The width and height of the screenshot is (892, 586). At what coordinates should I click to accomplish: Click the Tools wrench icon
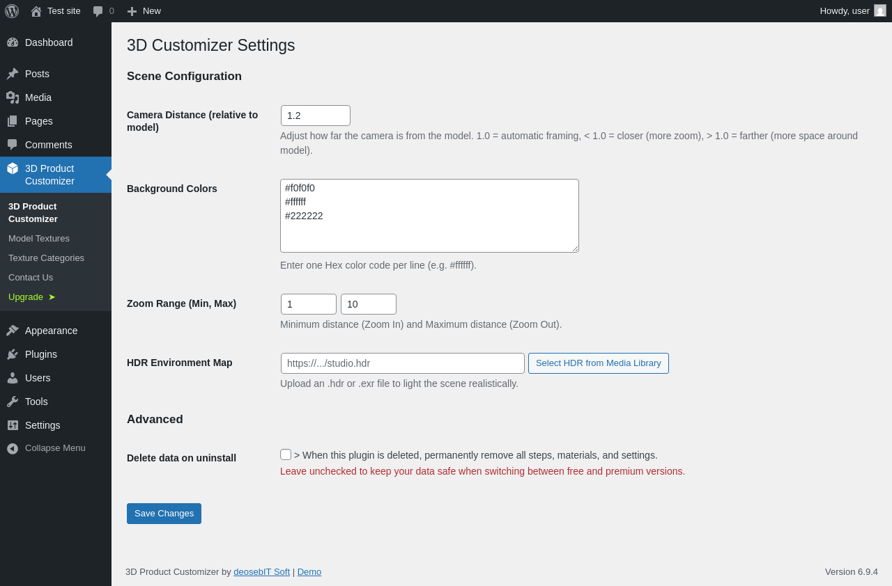(x=13, y=402)
